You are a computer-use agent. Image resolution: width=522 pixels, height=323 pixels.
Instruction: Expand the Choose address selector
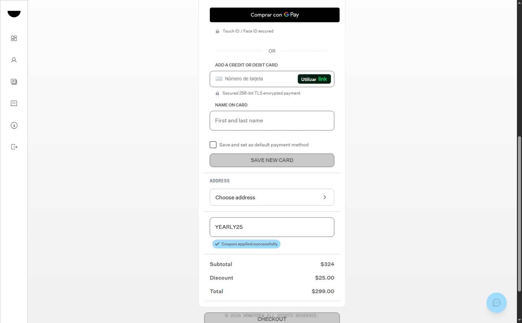(272, 197)
